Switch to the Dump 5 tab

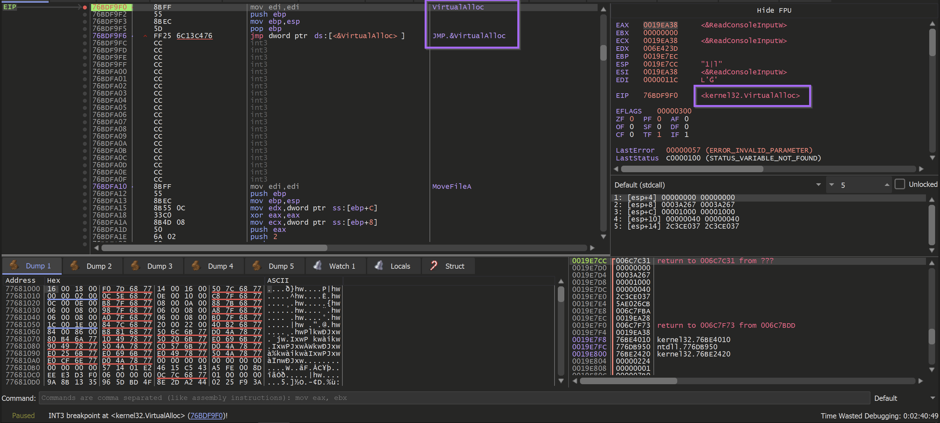pos(281,266)
